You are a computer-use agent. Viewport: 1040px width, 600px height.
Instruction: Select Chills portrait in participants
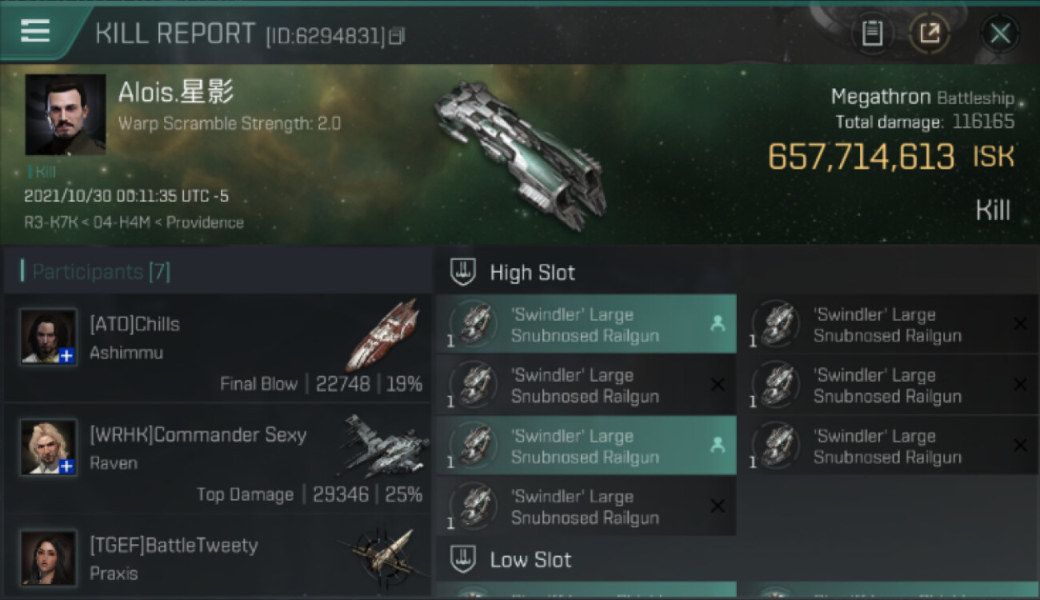point(49,336)
